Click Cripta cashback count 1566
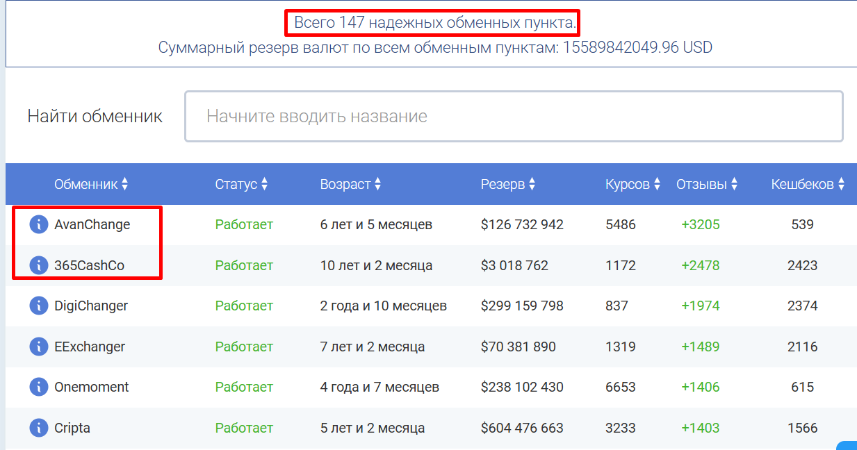The width and height of the screenshot is (857, 450). 802,428
